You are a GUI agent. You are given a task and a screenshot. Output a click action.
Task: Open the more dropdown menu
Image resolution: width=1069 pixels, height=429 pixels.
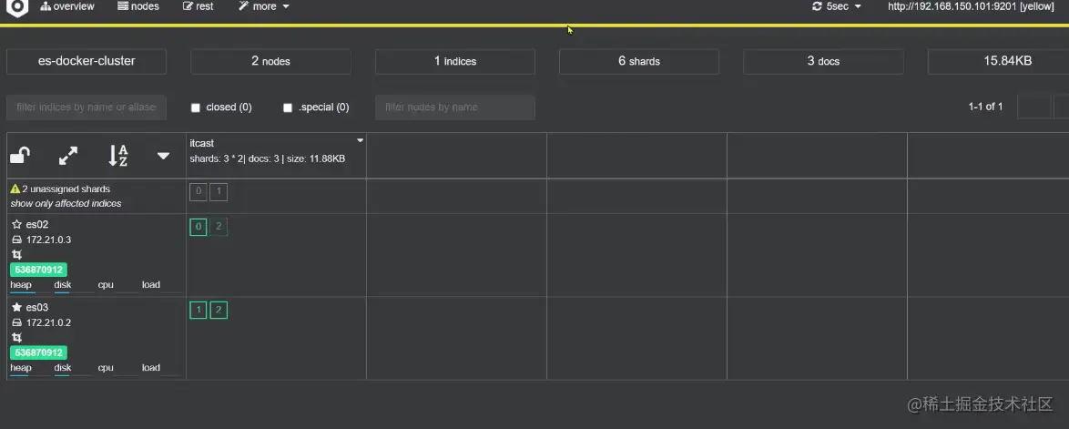[x=264, y=6]
